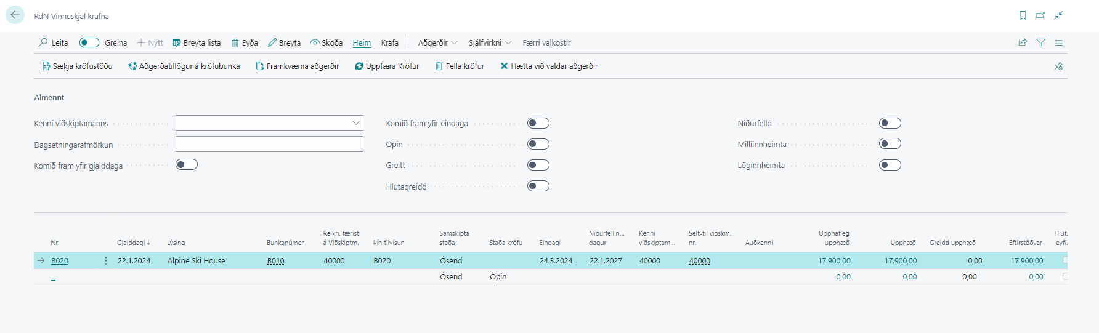Open the filter pane icon
Viewport: 1099px width, 333px height.
coord(1040,42)
